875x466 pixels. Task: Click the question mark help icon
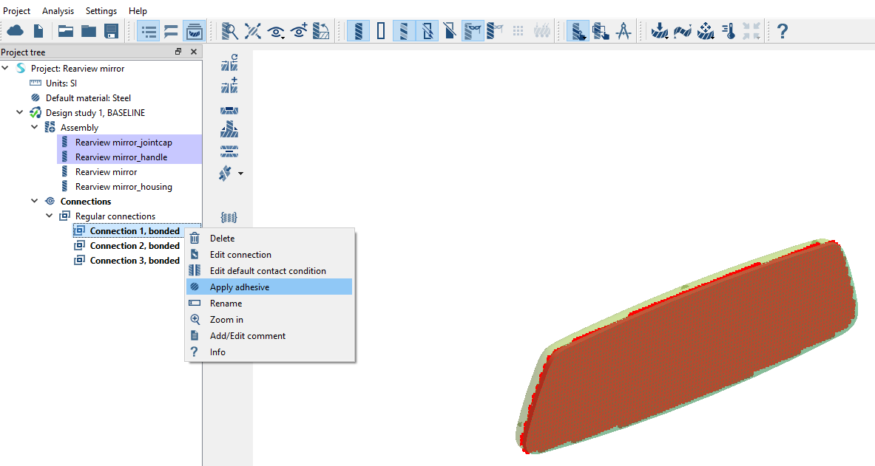(x=782, y=31)
